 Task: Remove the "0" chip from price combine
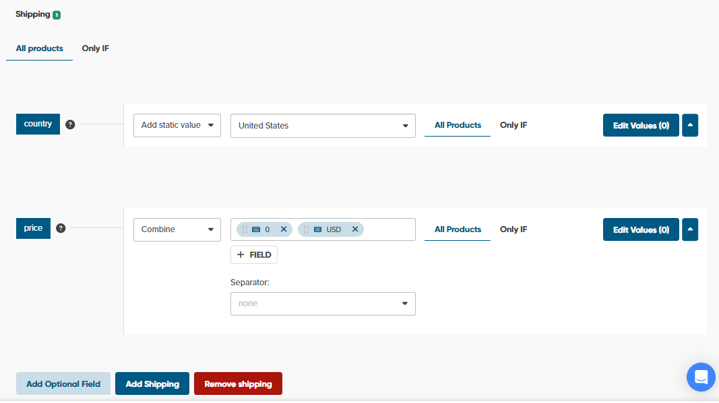tap(284, 229)
